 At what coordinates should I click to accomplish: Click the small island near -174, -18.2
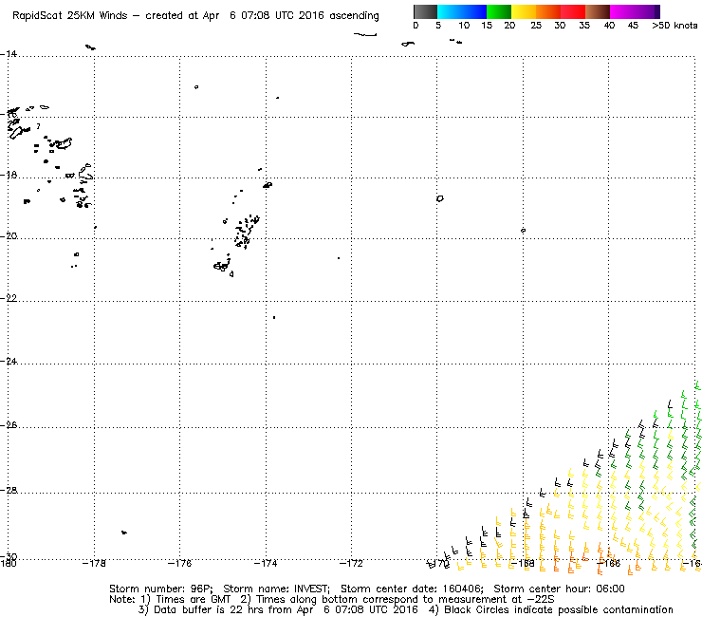coord(268,184)
